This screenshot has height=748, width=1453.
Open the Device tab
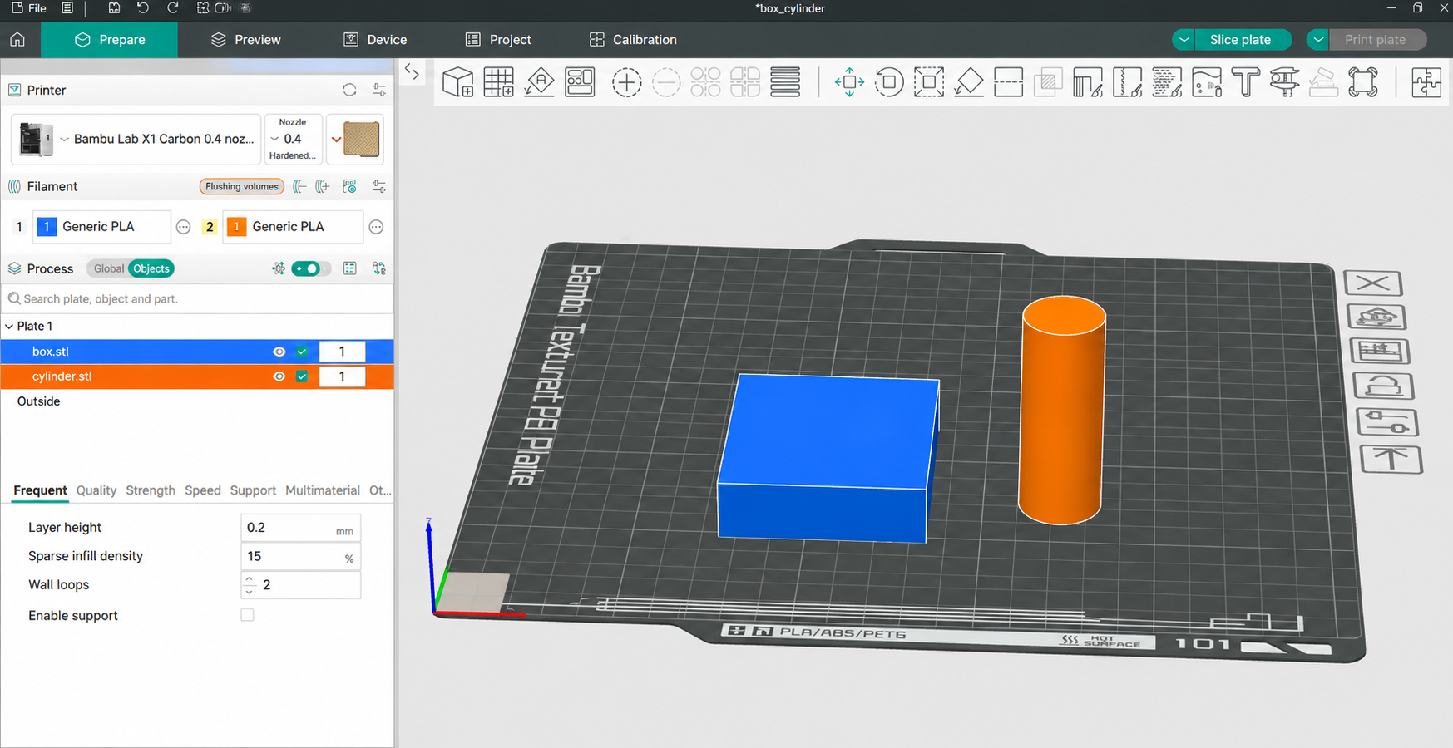point(375,40)
